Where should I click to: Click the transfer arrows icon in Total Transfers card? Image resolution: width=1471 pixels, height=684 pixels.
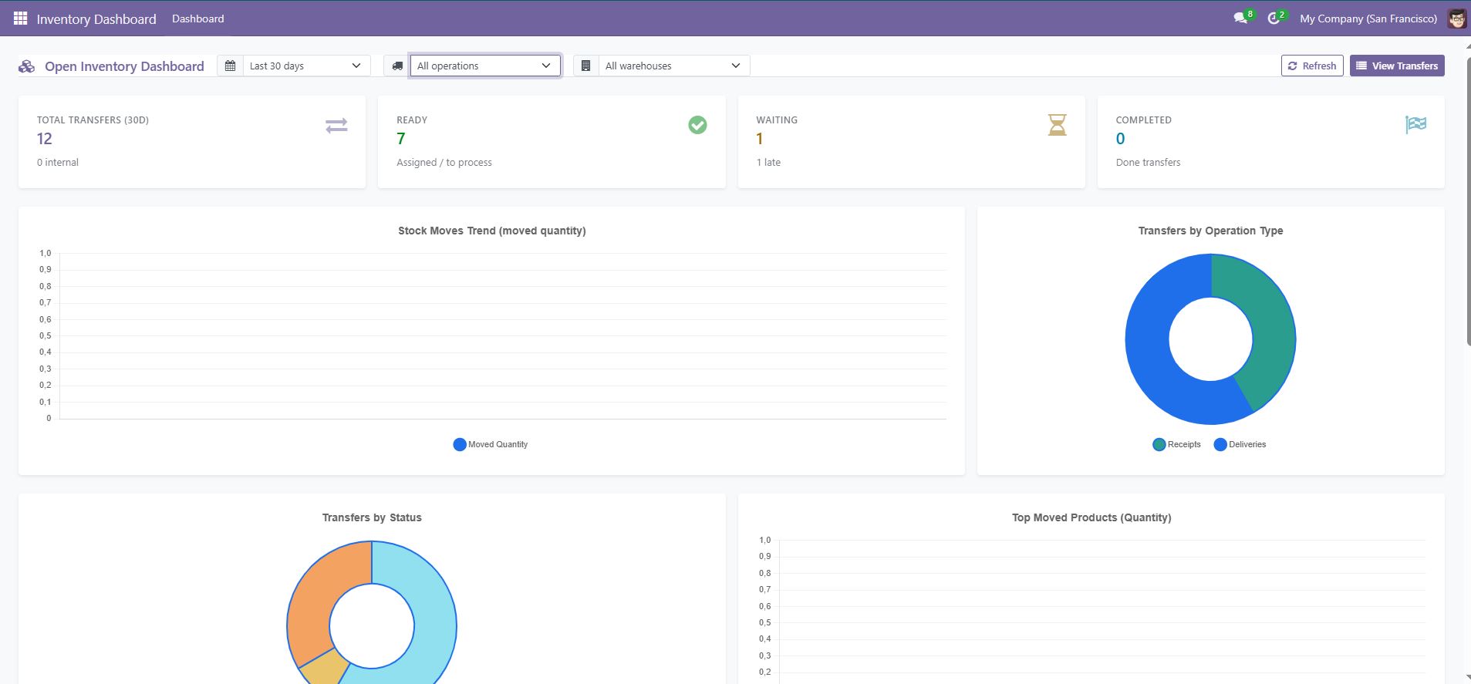(x=336, y=125)
